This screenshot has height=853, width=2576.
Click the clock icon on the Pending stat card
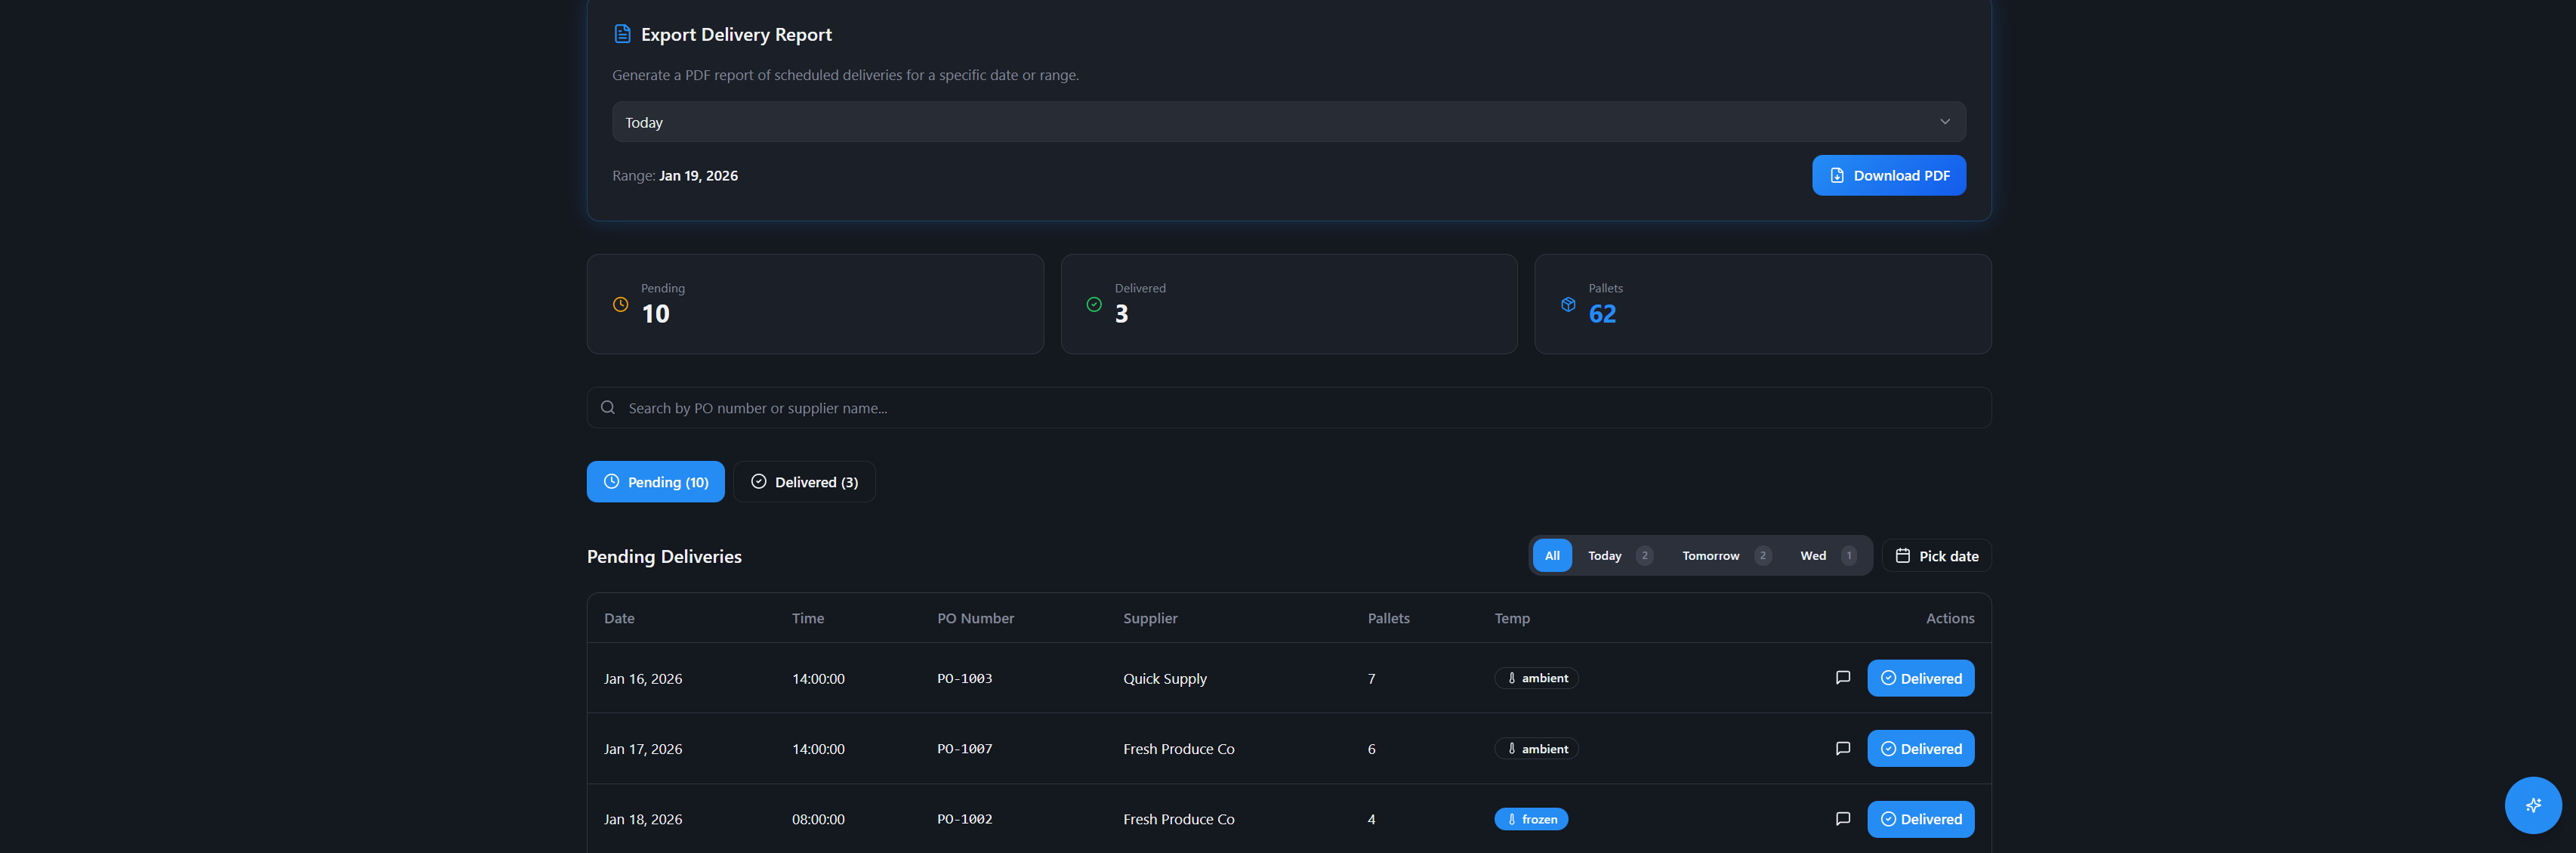click(x=620, y=304)
